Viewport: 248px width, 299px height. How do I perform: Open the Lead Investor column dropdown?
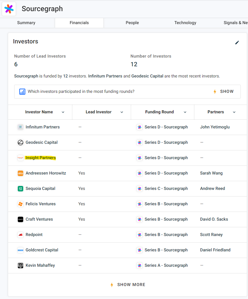(x=122, y=112)
